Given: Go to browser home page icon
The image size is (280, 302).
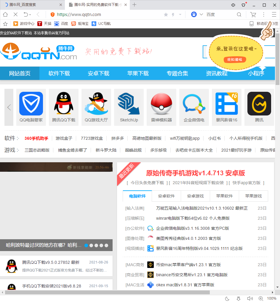Looking at the screenshot, I should pyautogui.click(x=5, y=15).
